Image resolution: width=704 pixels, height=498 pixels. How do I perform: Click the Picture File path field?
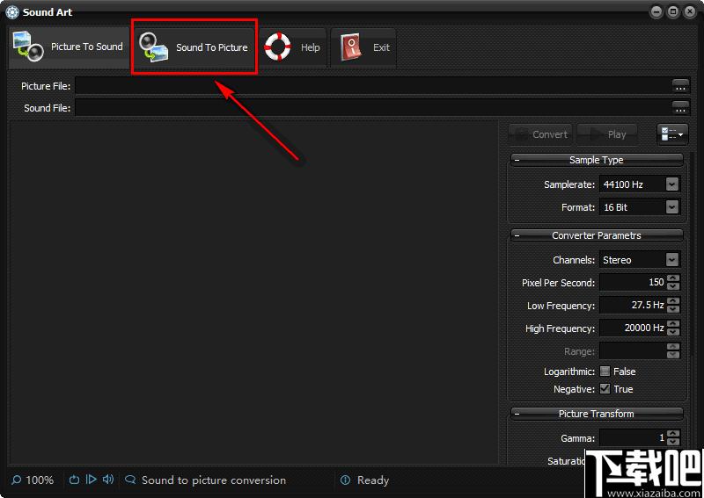[x=373, y=86]
